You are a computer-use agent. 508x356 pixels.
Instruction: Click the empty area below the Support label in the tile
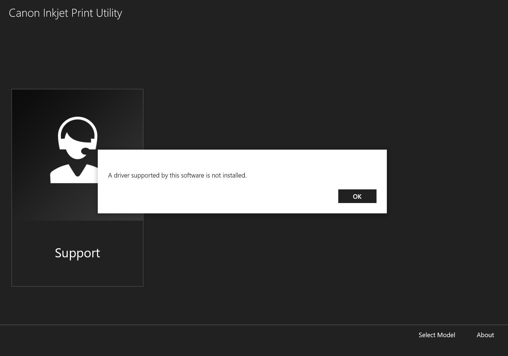77,275
